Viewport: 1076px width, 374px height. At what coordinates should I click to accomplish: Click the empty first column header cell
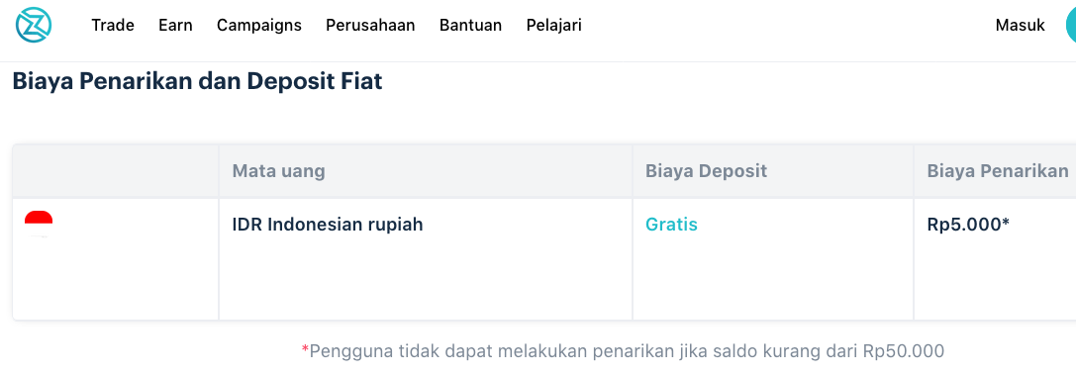[115, 171]
